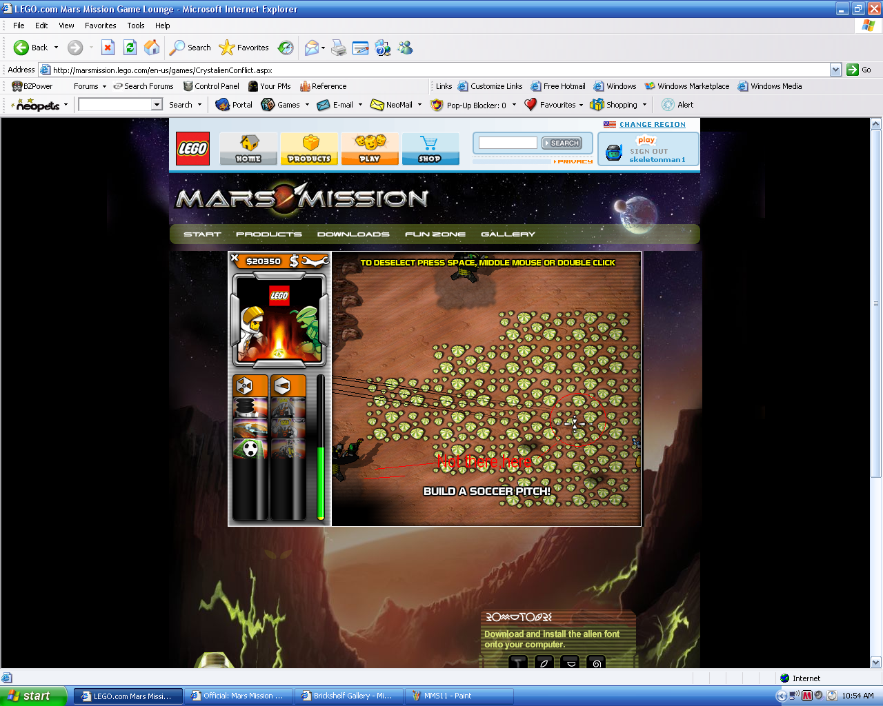Expand the Neopets search box dropdown
Viewport: 883px width, 706px height.
[157, 105]
